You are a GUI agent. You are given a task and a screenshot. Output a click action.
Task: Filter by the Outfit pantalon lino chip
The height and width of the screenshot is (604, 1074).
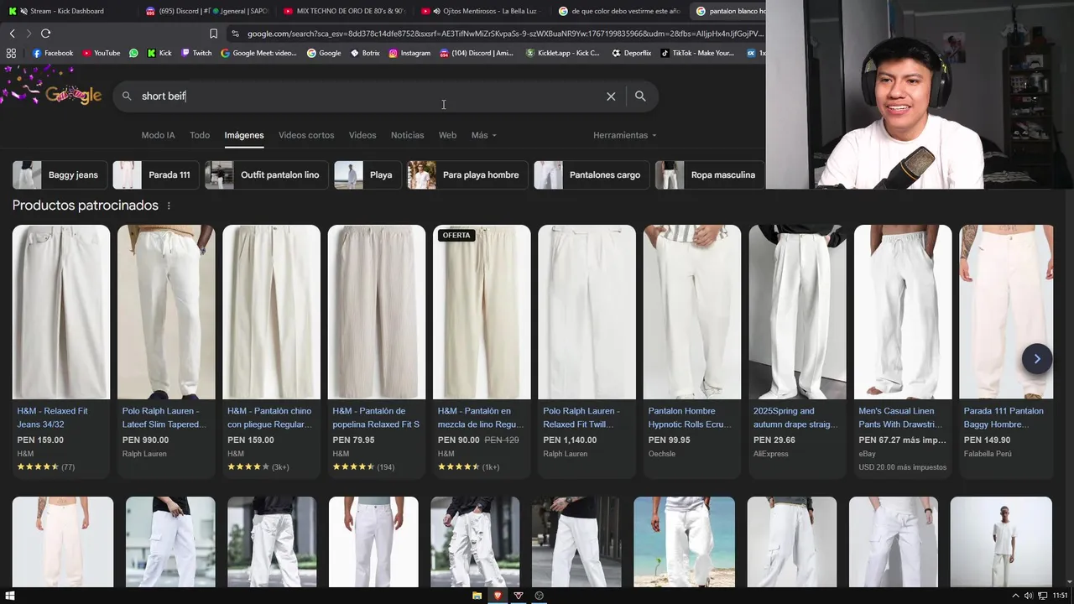266,175
